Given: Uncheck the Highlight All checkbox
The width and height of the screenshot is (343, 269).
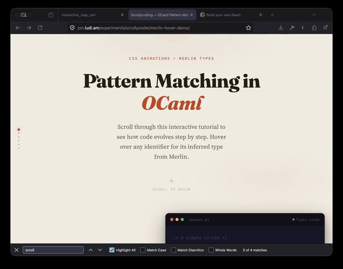Looking at the screenshot, I should (x=112, y=250).
